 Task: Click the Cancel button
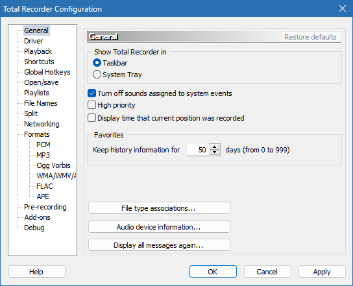[267, 271]
